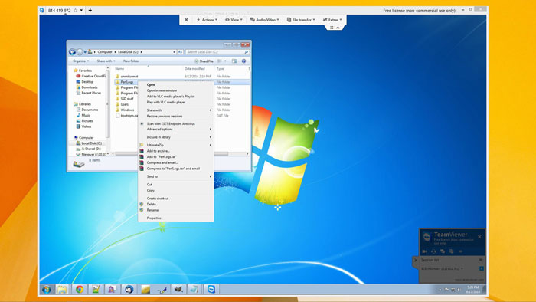The width and height of the screenshot is (536, 302).
Task: Choose Add to VLC media player's Playlist
Action: (x=176, y=97)
